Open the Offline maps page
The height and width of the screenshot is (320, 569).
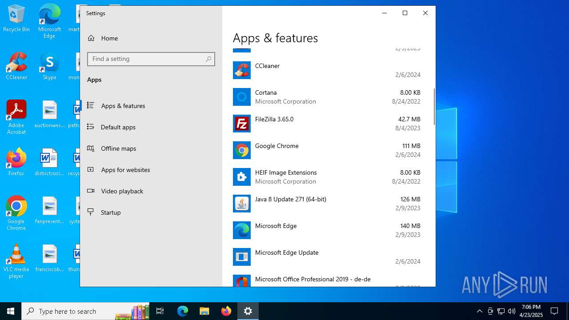click(x=151, y=148)
